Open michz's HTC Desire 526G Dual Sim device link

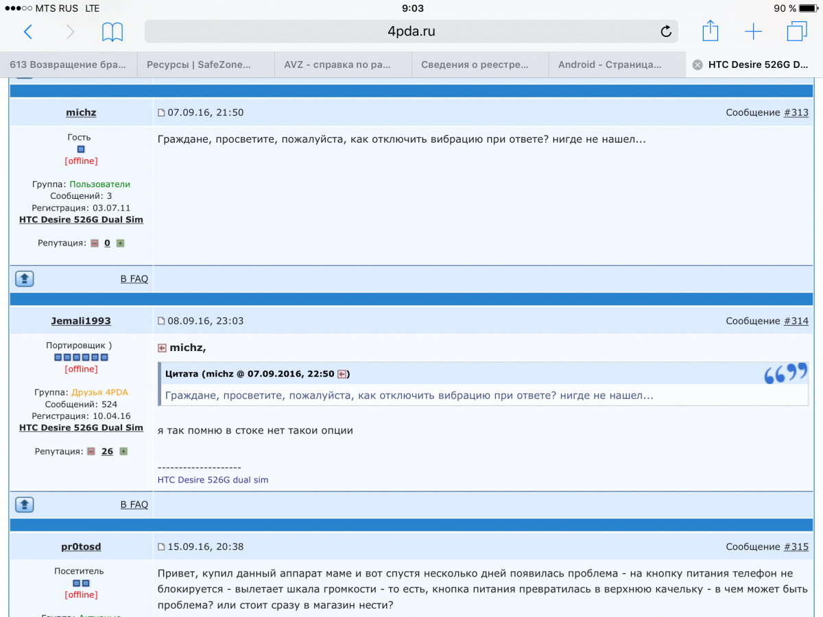81,219
